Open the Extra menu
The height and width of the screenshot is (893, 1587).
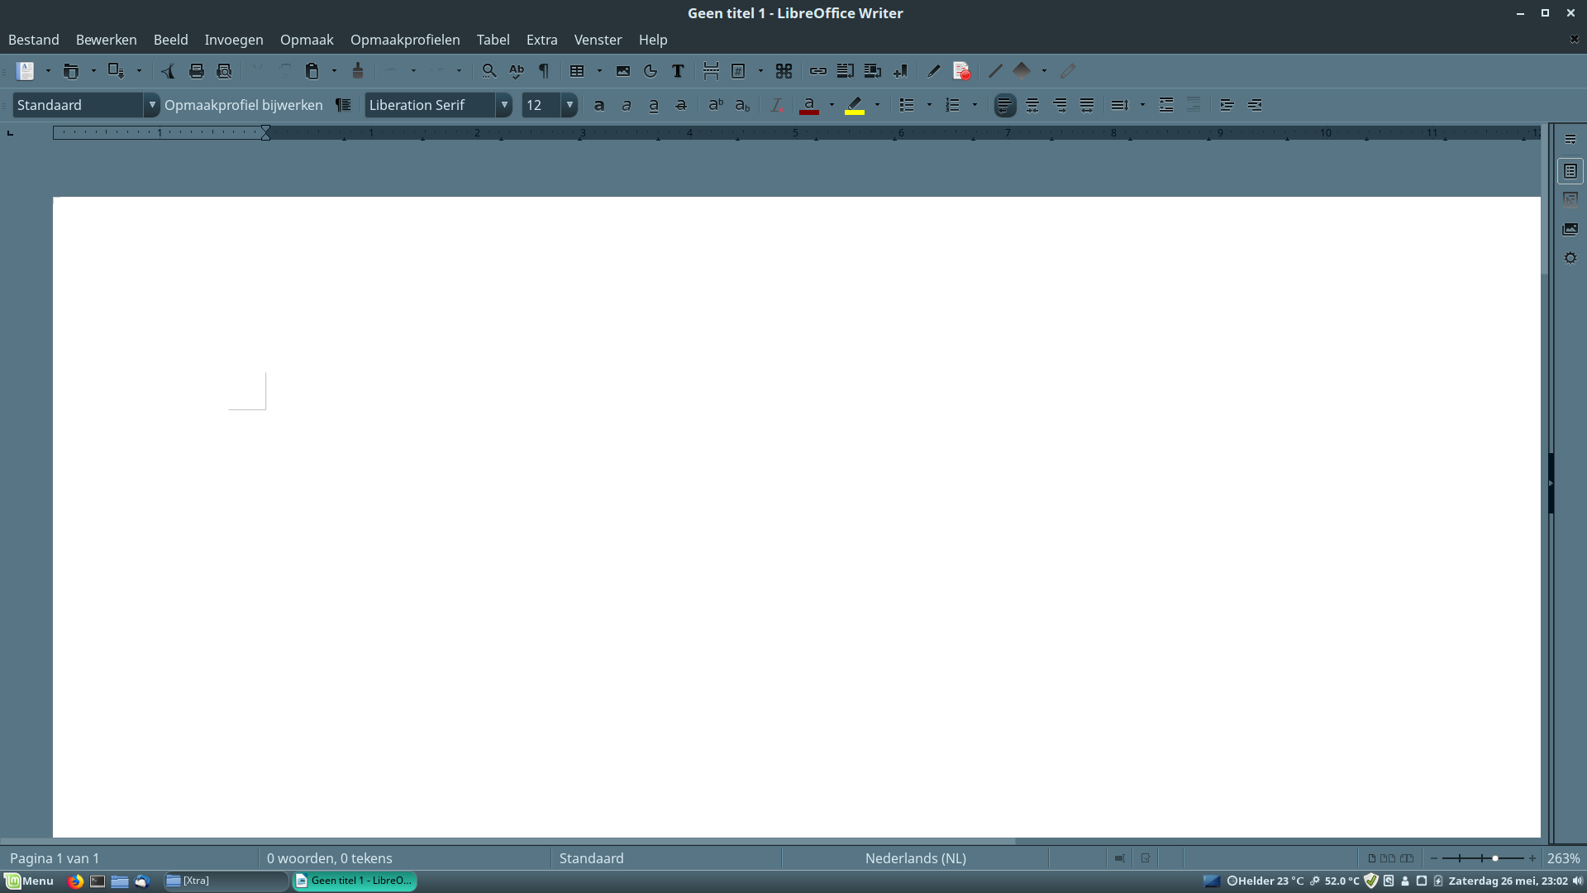(x=542, y=40)
